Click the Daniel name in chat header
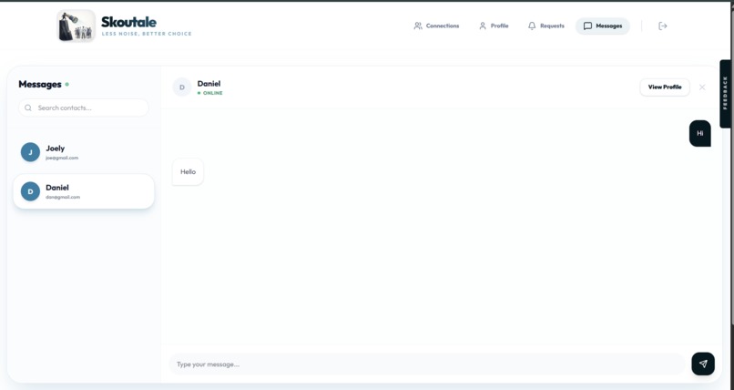This screenshot has height=390, width=734. (209, 83)
